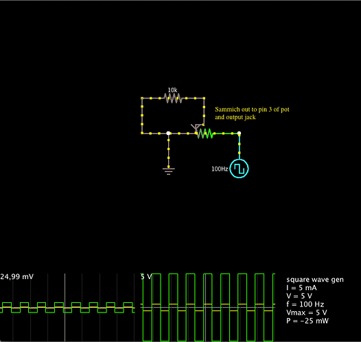Select the right scope with 5 V waveform
This screenshot has height=342, width=361.
(x=208, y=307)
